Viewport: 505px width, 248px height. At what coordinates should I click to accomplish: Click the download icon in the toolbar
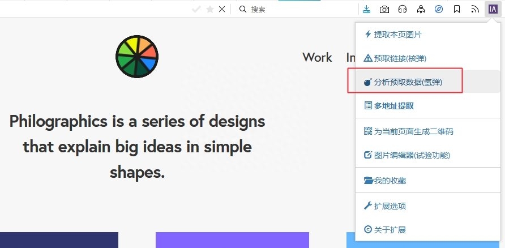point(366,9)
